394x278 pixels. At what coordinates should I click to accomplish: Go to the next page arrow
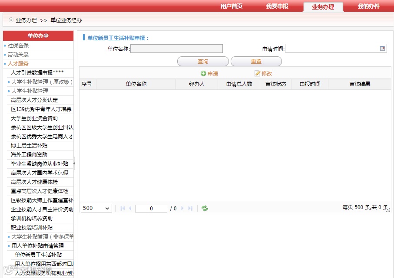(x=182, y=208)
